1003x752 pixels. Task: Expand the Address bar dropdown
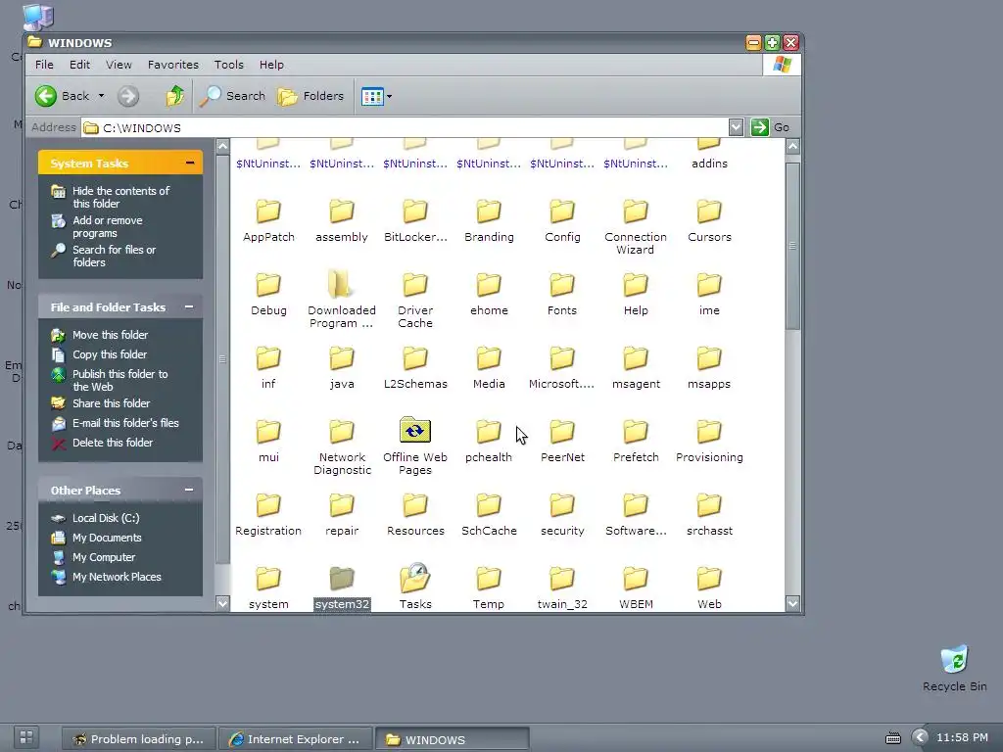tap(736, 127)
